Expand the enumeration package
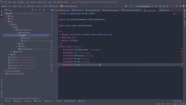This screenshot has height=105, width=186. pyautogui.click(x=16, y=32)
